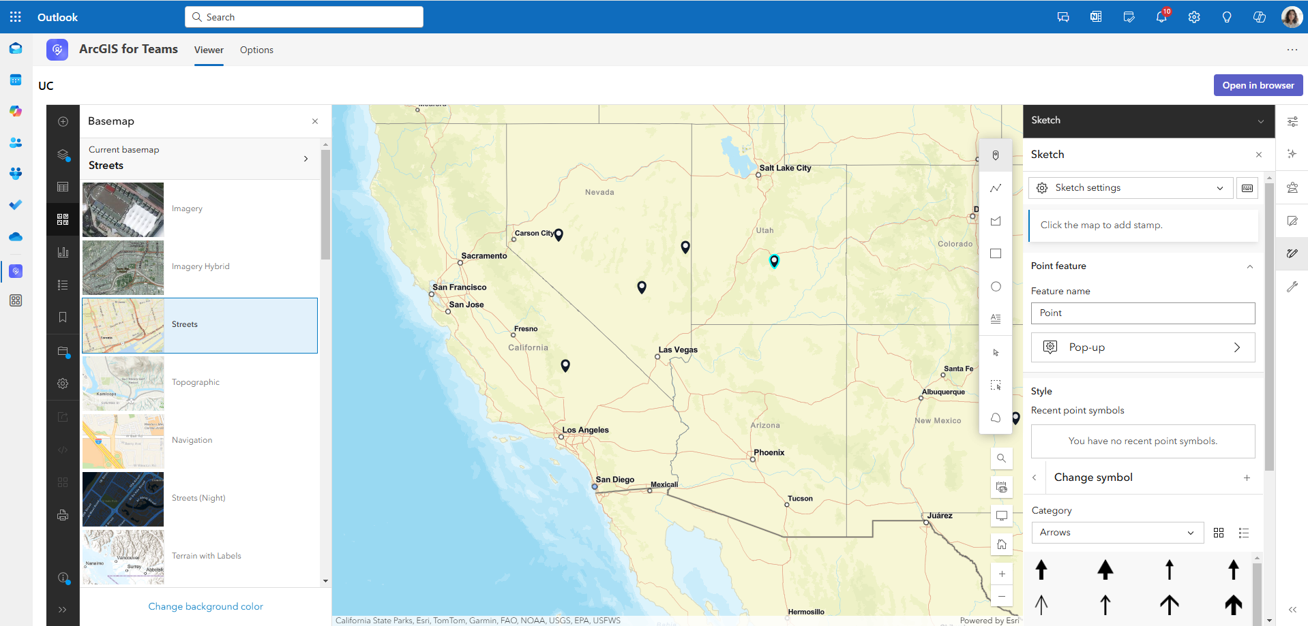Choose the Terrain with Labels basemap
The image size is (1308, 626).
pyautogui.click(x=200, y=557)
